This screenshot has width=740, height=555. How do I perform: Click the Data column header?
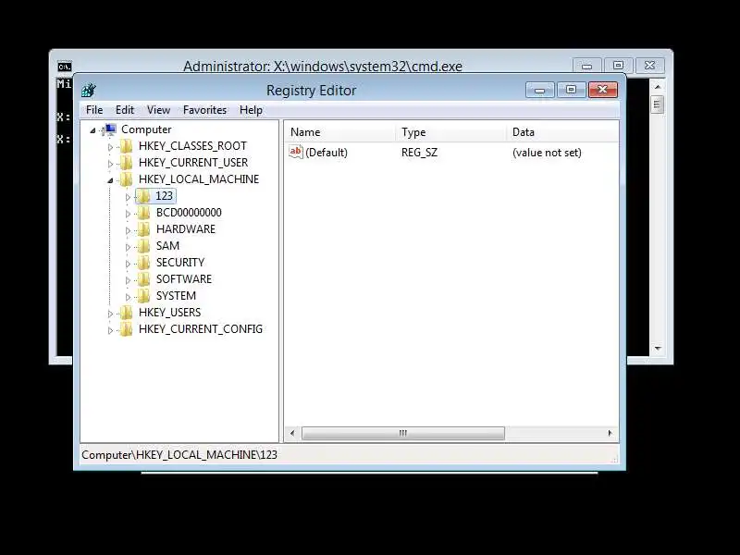tap(562, 132)
